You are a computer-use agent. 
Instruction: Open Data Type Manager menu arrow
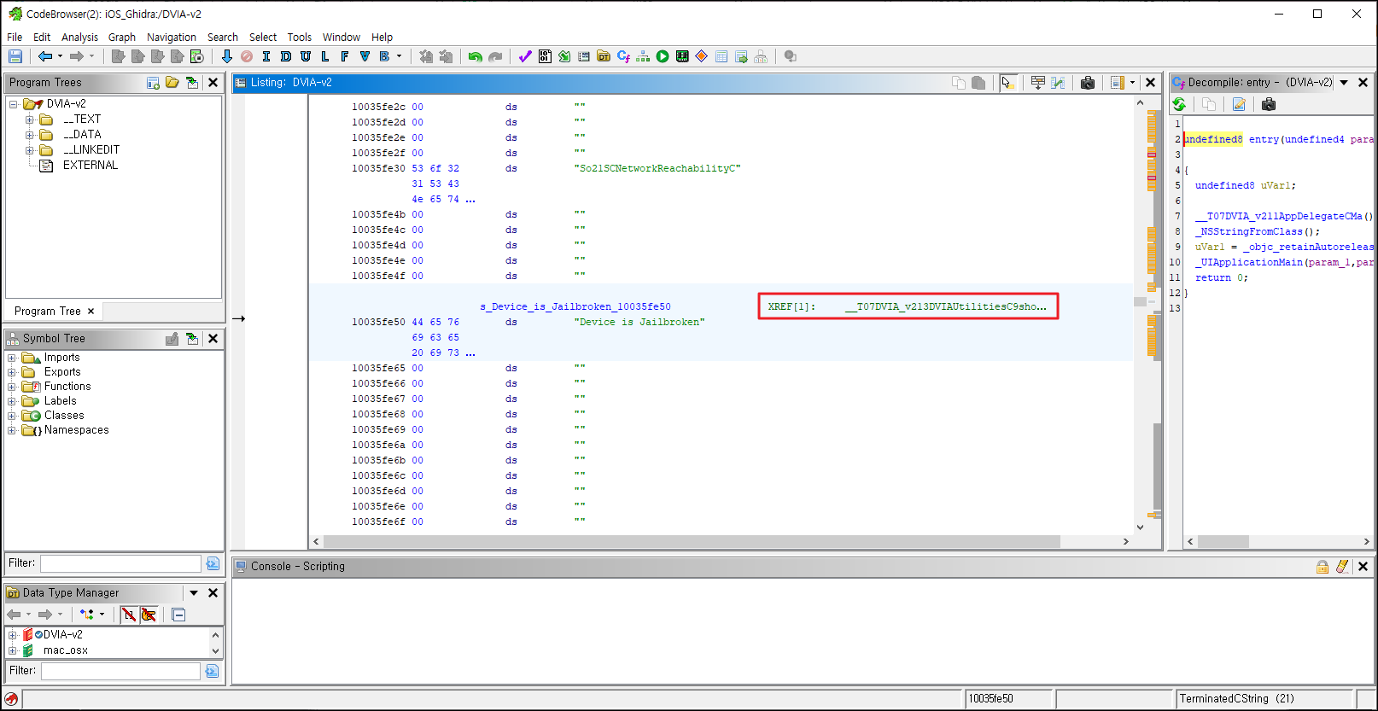[x=194, y=592]
